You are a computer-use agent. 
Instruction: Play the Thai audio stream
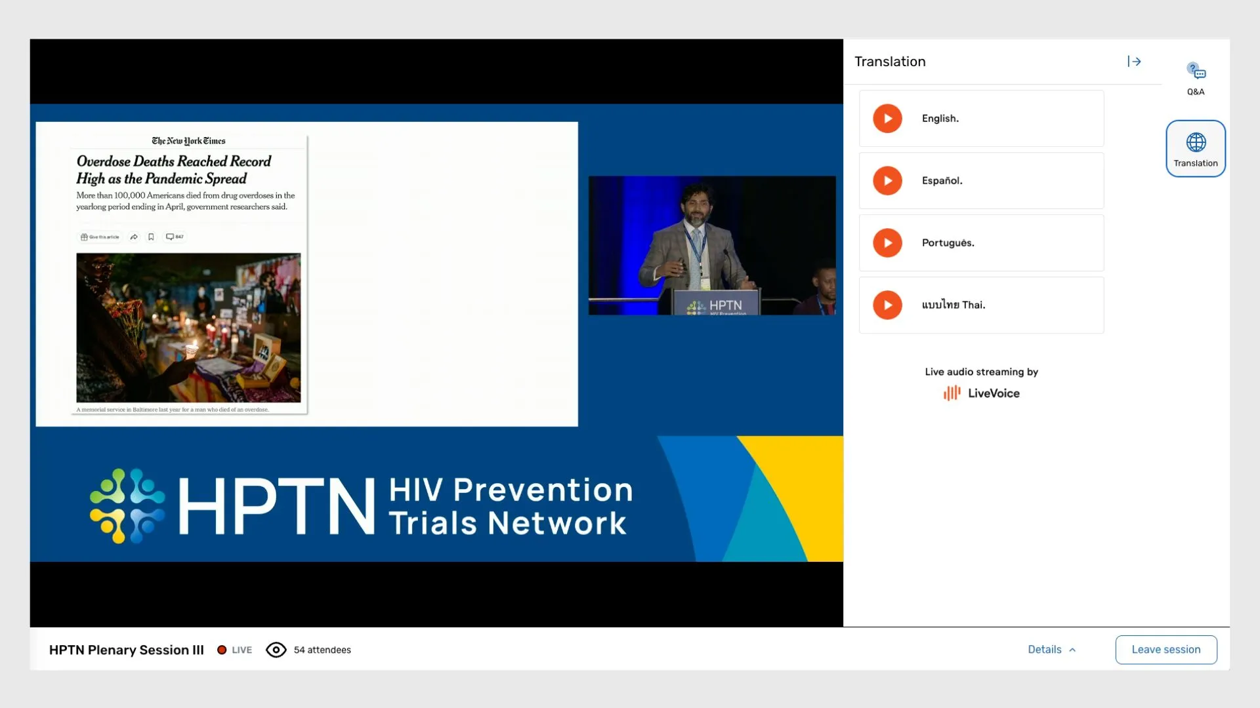(x=887, y=305)
